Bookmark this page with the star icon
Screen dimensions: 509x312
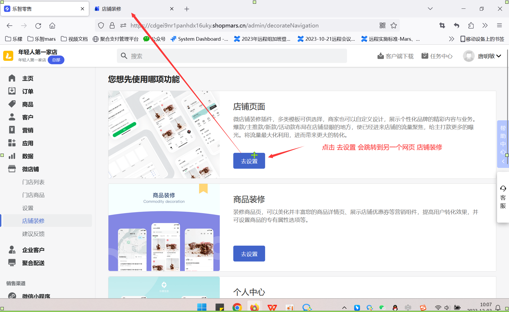(394, 25)
